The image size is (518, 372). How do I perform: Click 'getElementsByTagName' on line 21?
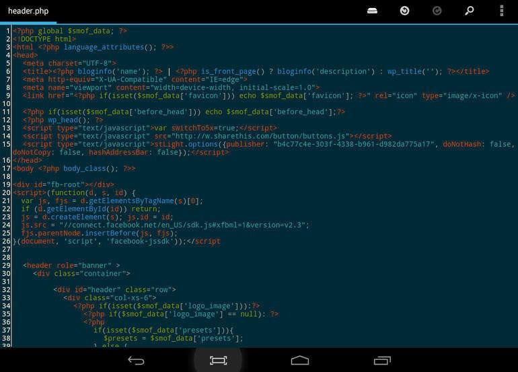click(x=131, y=201)
